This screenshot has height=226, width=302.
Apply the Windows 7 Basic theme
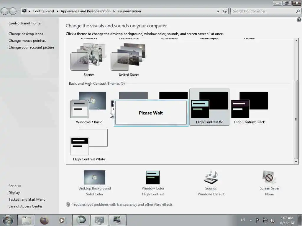point(89,108)
